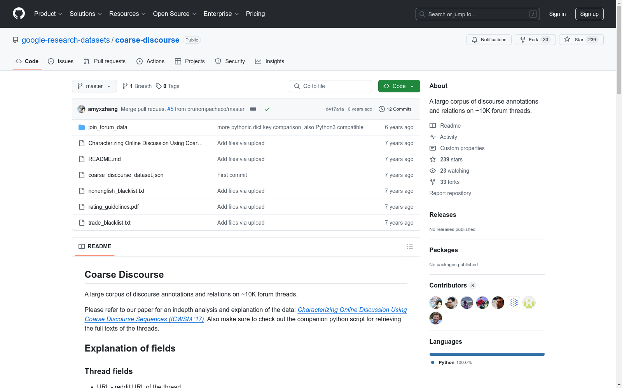Expand the Resources menu

coord(127,14)
